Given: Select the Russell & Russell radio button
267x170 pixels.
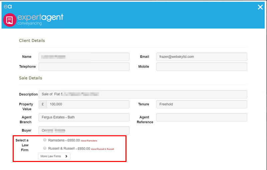Looking at the screenshot, I should click(x=45, y=148).
